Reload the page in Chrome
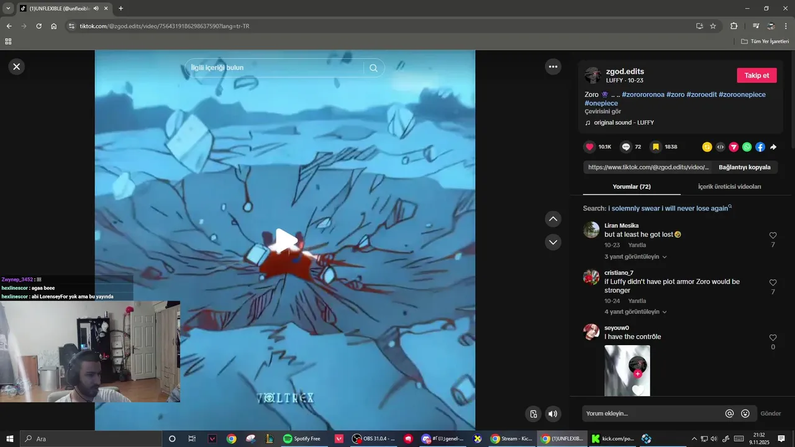 click(39, 26)
